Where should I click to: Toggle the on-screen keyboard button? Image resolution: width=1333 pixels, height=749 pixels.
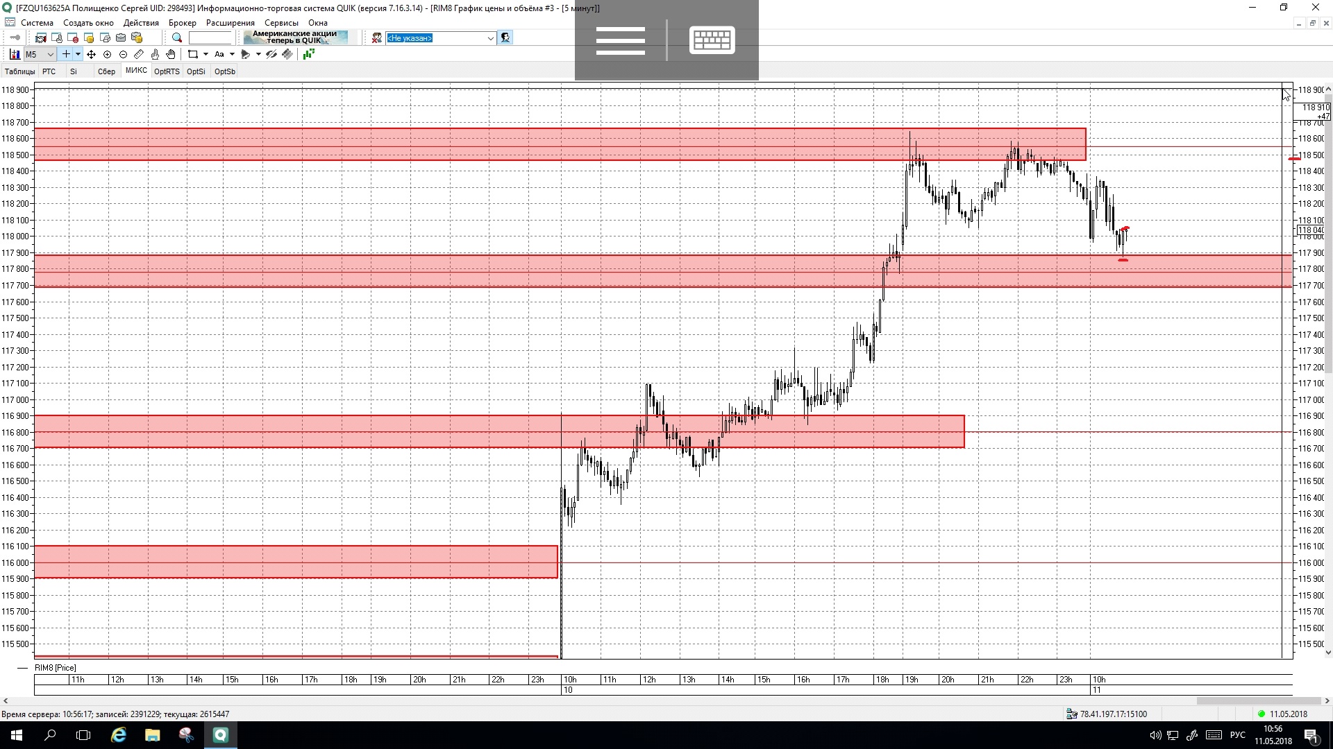712,40
